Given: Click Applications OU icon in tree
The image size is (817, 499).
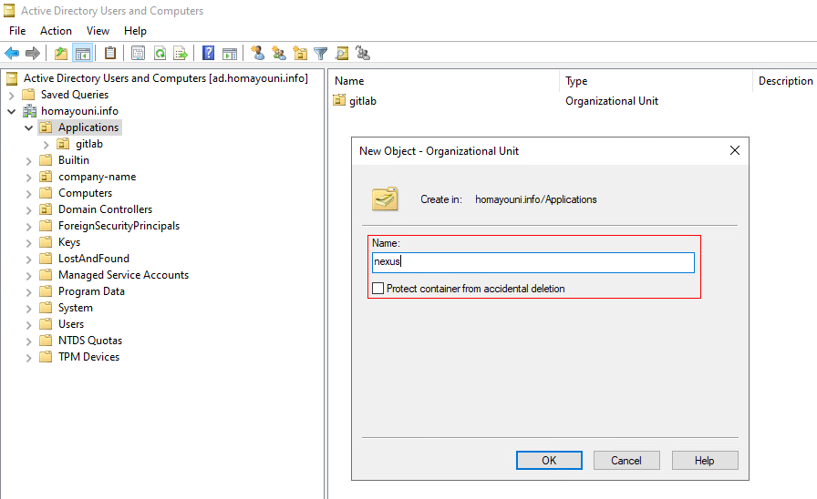Looking at the screenshot, I should 46,127.
